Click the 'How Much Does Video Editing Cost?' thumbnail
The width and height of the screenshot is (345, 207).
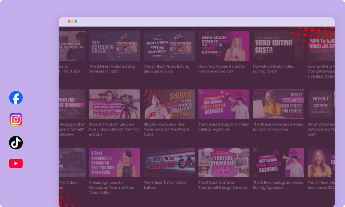coord(278,46)
